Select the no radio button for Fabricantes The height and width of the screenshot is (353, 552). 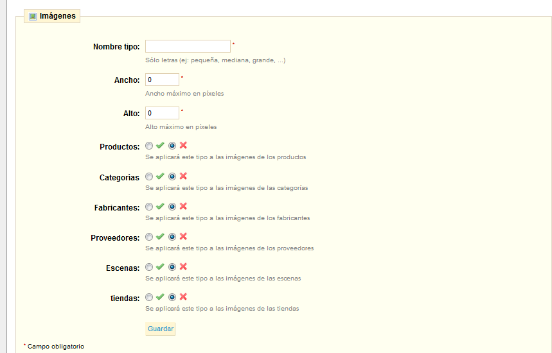point(172,207)
